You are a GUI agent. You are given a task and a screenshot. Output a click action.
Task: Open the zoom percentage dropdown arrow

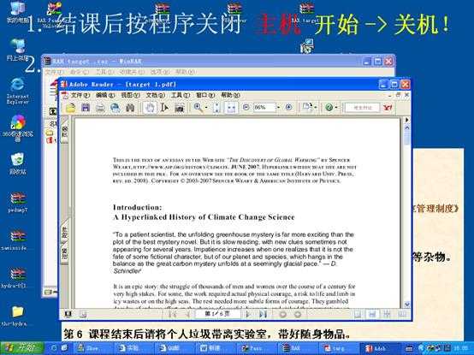point(278,107)
